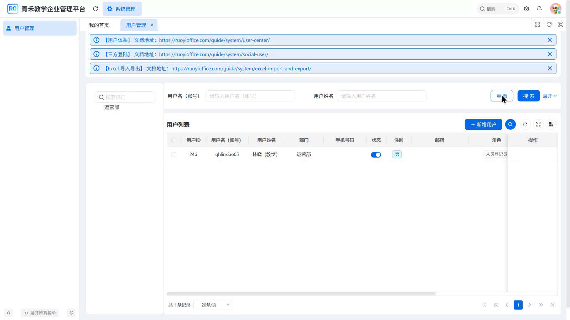Toggle content fullscreen icon in tab bar
The image size is (570, 320).
pyautogui.click(x=561, y=25)
